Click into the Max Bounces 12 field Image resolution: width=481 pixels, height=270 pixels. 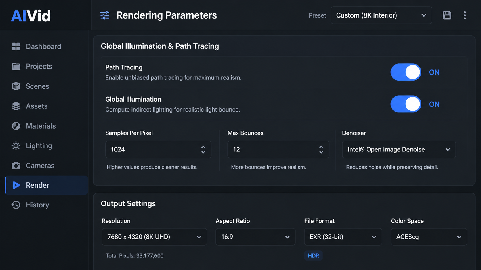coord(278,149)
